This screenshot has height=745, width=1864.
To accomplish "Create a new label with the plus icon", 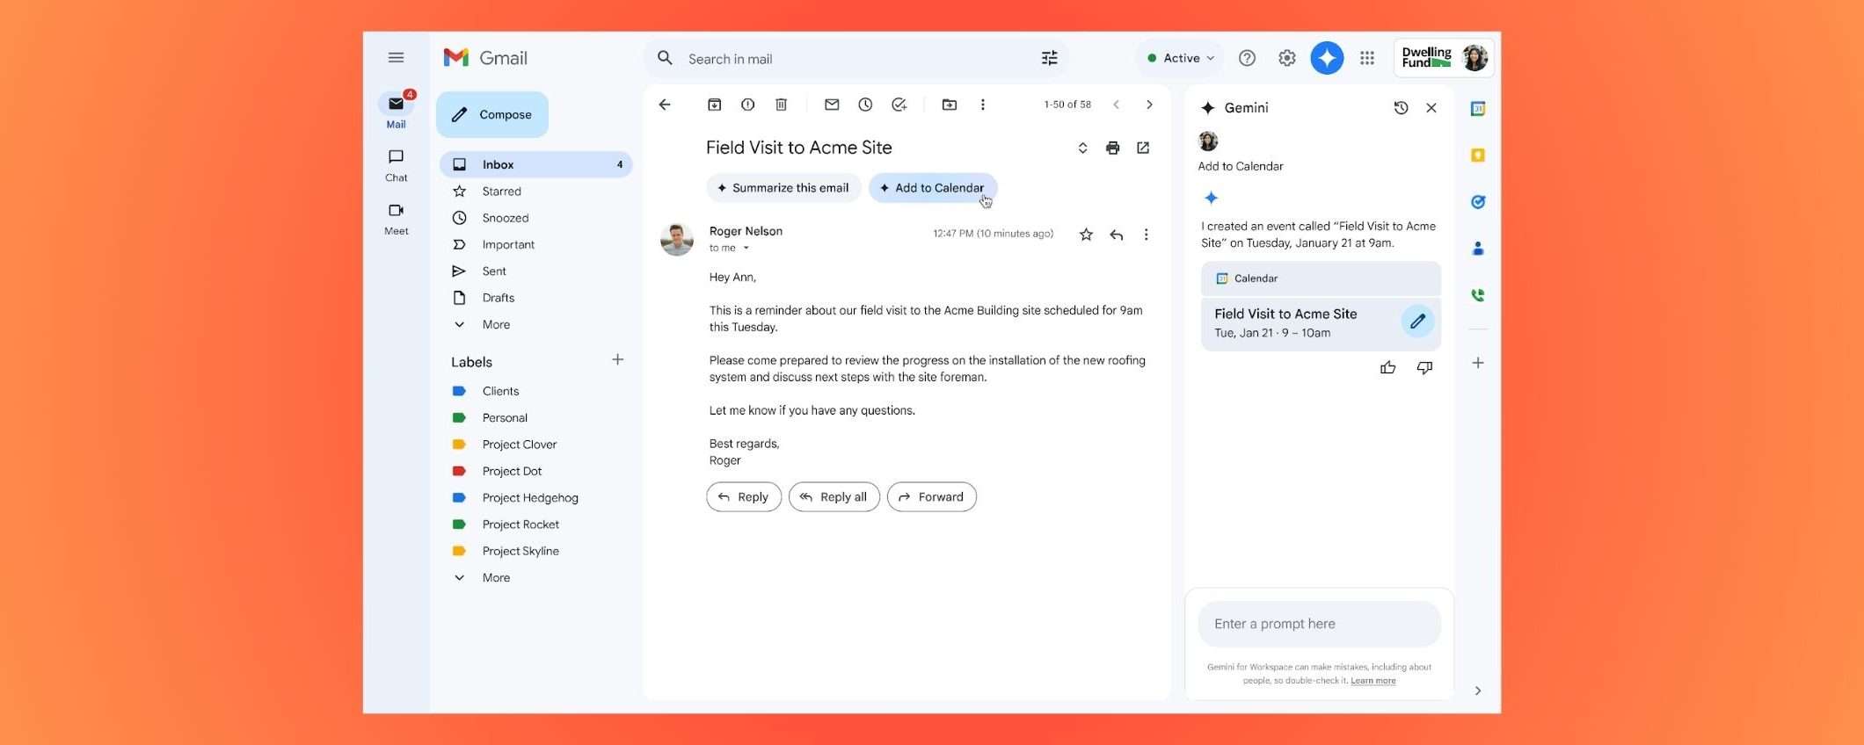I will pos(618,360).
